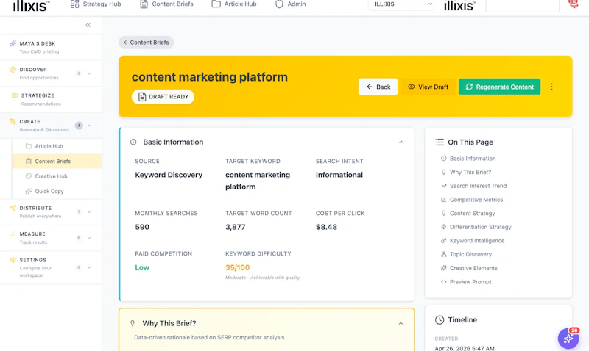Click the Create pencil icon
589x351 pixels.
click(13, 121)
